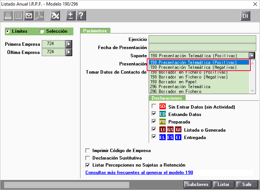Viewport: 260px width, 190px height.
Task: Check Declaración Sustitutiva box
Action: 88,158
